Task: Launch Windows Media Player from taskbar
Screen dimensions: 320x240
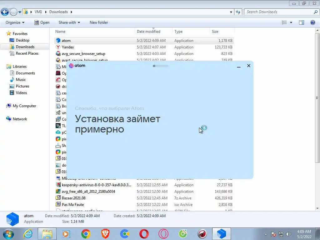Action: point(66,234)
